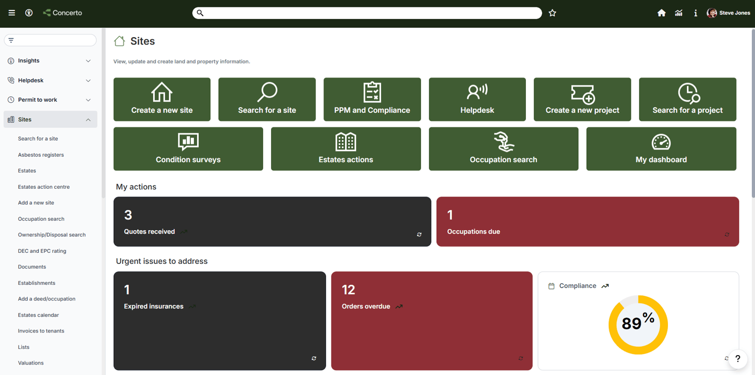Click trend arrow next to Quotes received
The width and height of the screenshot is (755, 375).
tap(184, 231)
